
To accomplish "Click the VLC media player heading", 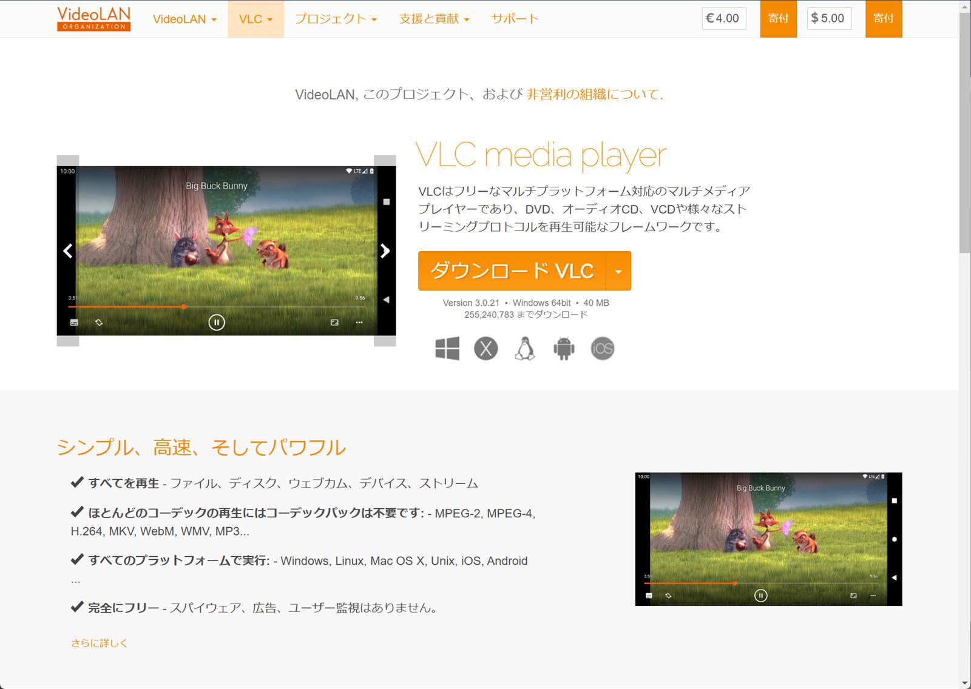I will [x=541, y=155].
